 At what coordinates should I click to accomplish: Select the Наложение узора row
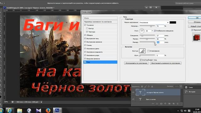click(100, 55)
